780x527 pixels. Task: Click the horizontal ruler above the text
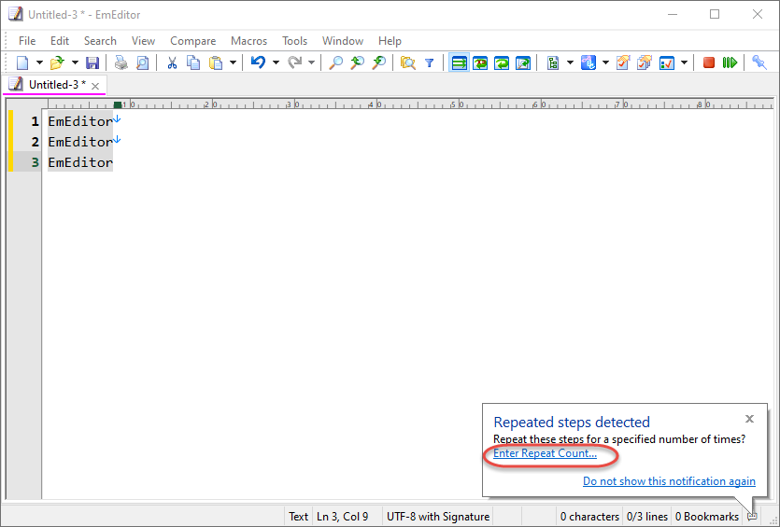tap(410, 104)
